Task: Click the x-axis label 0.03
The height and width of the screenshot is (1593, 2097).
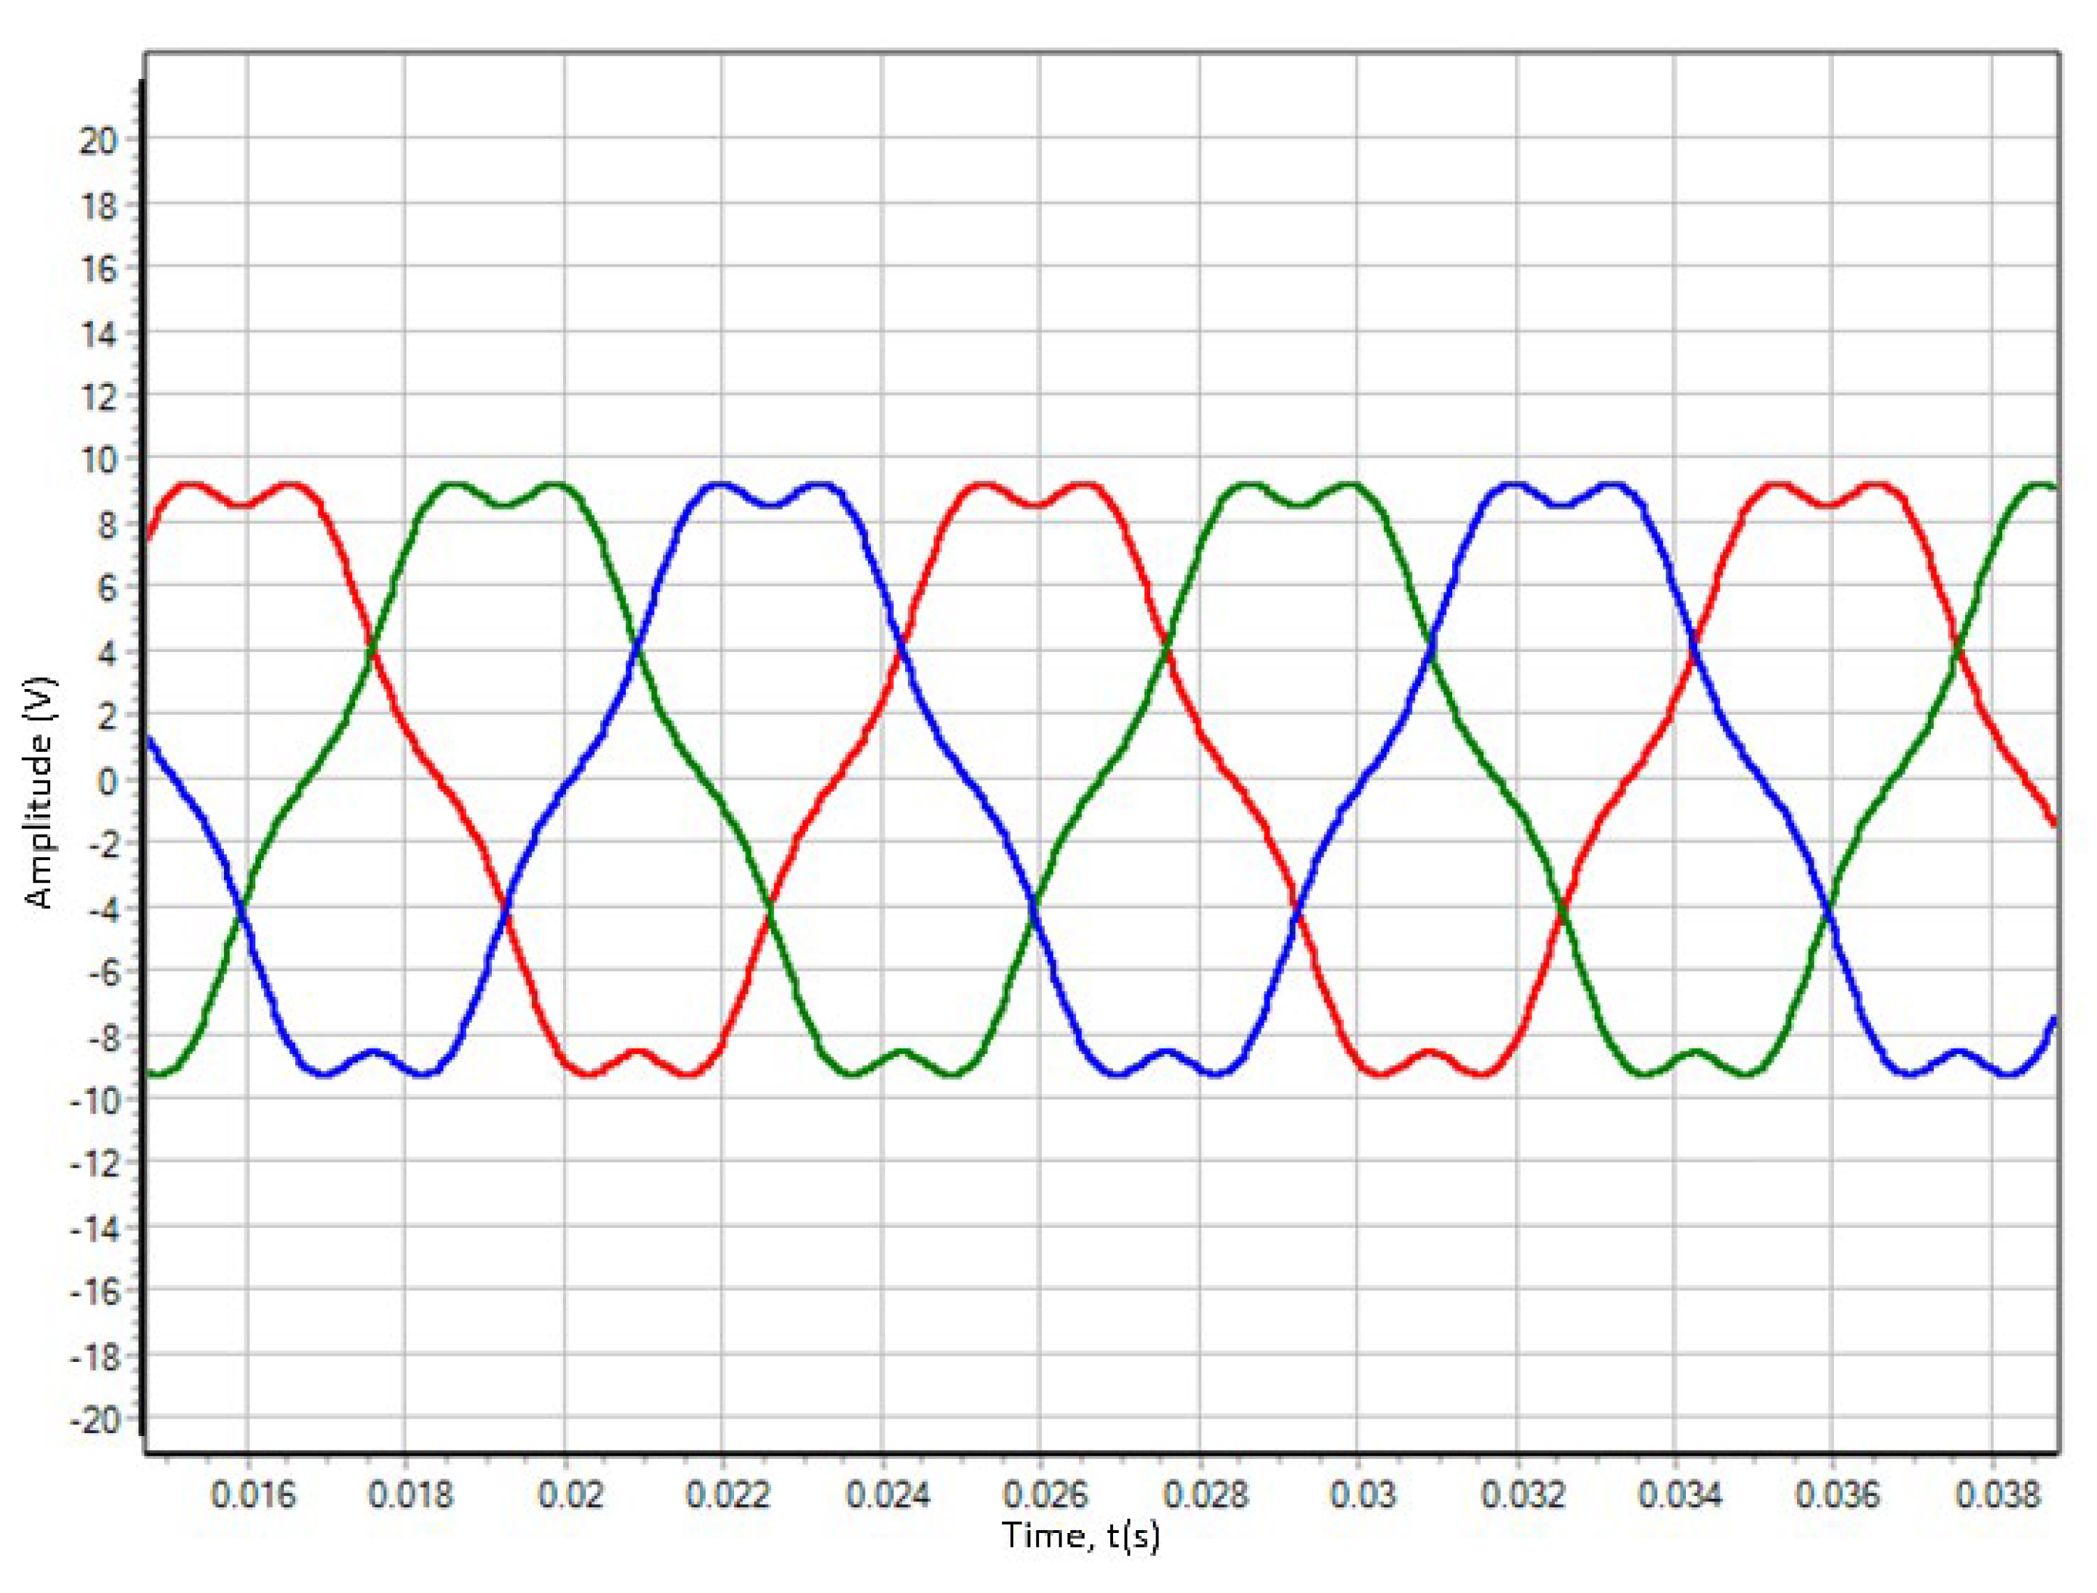Action: coord(1362,1495)
